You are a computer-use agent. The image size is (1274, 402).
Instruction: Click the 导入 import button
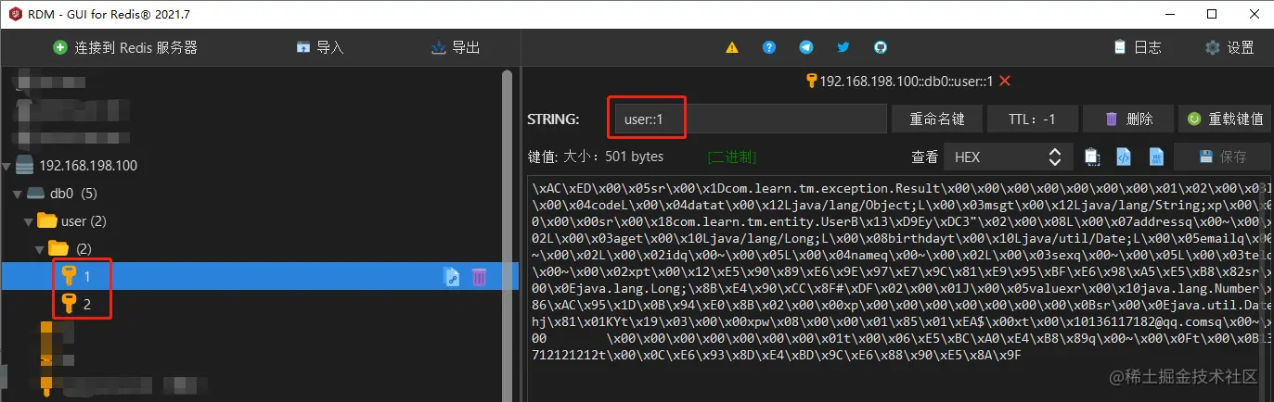coord(320,47)
